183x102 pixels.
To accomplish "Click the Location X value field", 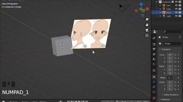I will 170,55.
